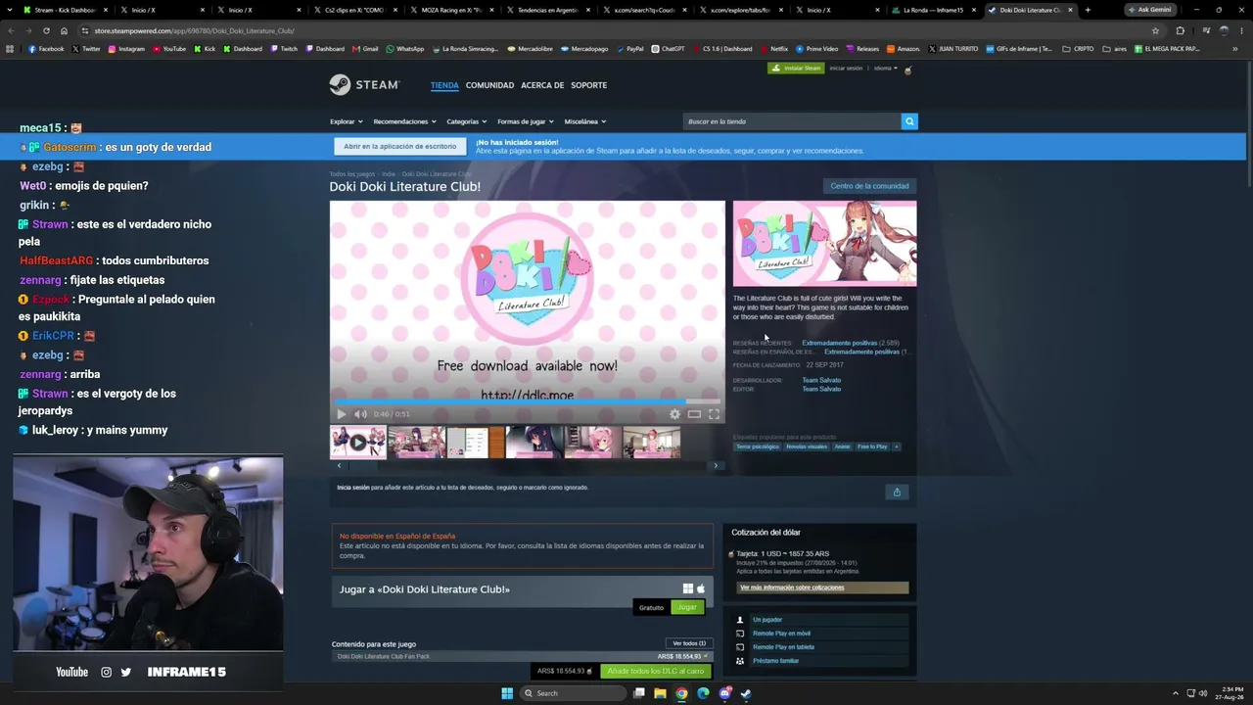Open File Explorer from the taskbar
Screen dimensions: 1253x705
point(660,693)
